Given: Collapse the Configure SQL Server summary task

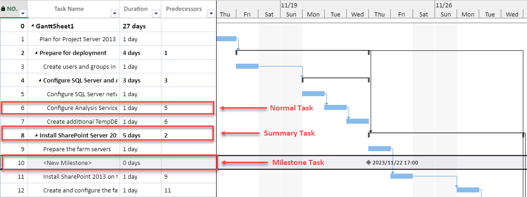Looking at the screenshot, I should pos(40,81).
